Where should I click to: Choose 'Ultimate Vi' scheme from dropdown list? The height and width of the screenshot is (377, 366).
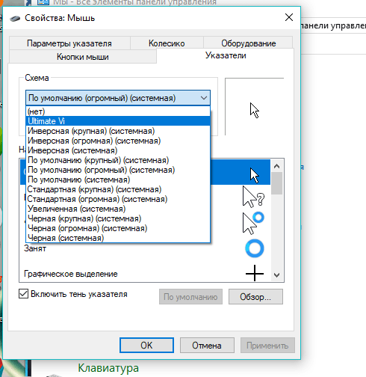118,121
